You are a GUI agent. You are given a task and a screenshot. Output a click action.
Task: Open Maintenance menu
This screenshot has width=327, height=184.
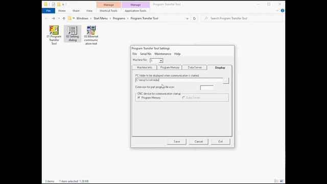tap(163, 54)
